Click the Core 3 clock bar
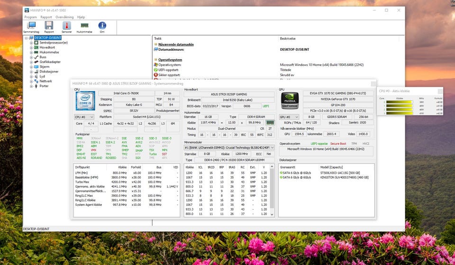455x265 pixels. [x=400, y=113]
